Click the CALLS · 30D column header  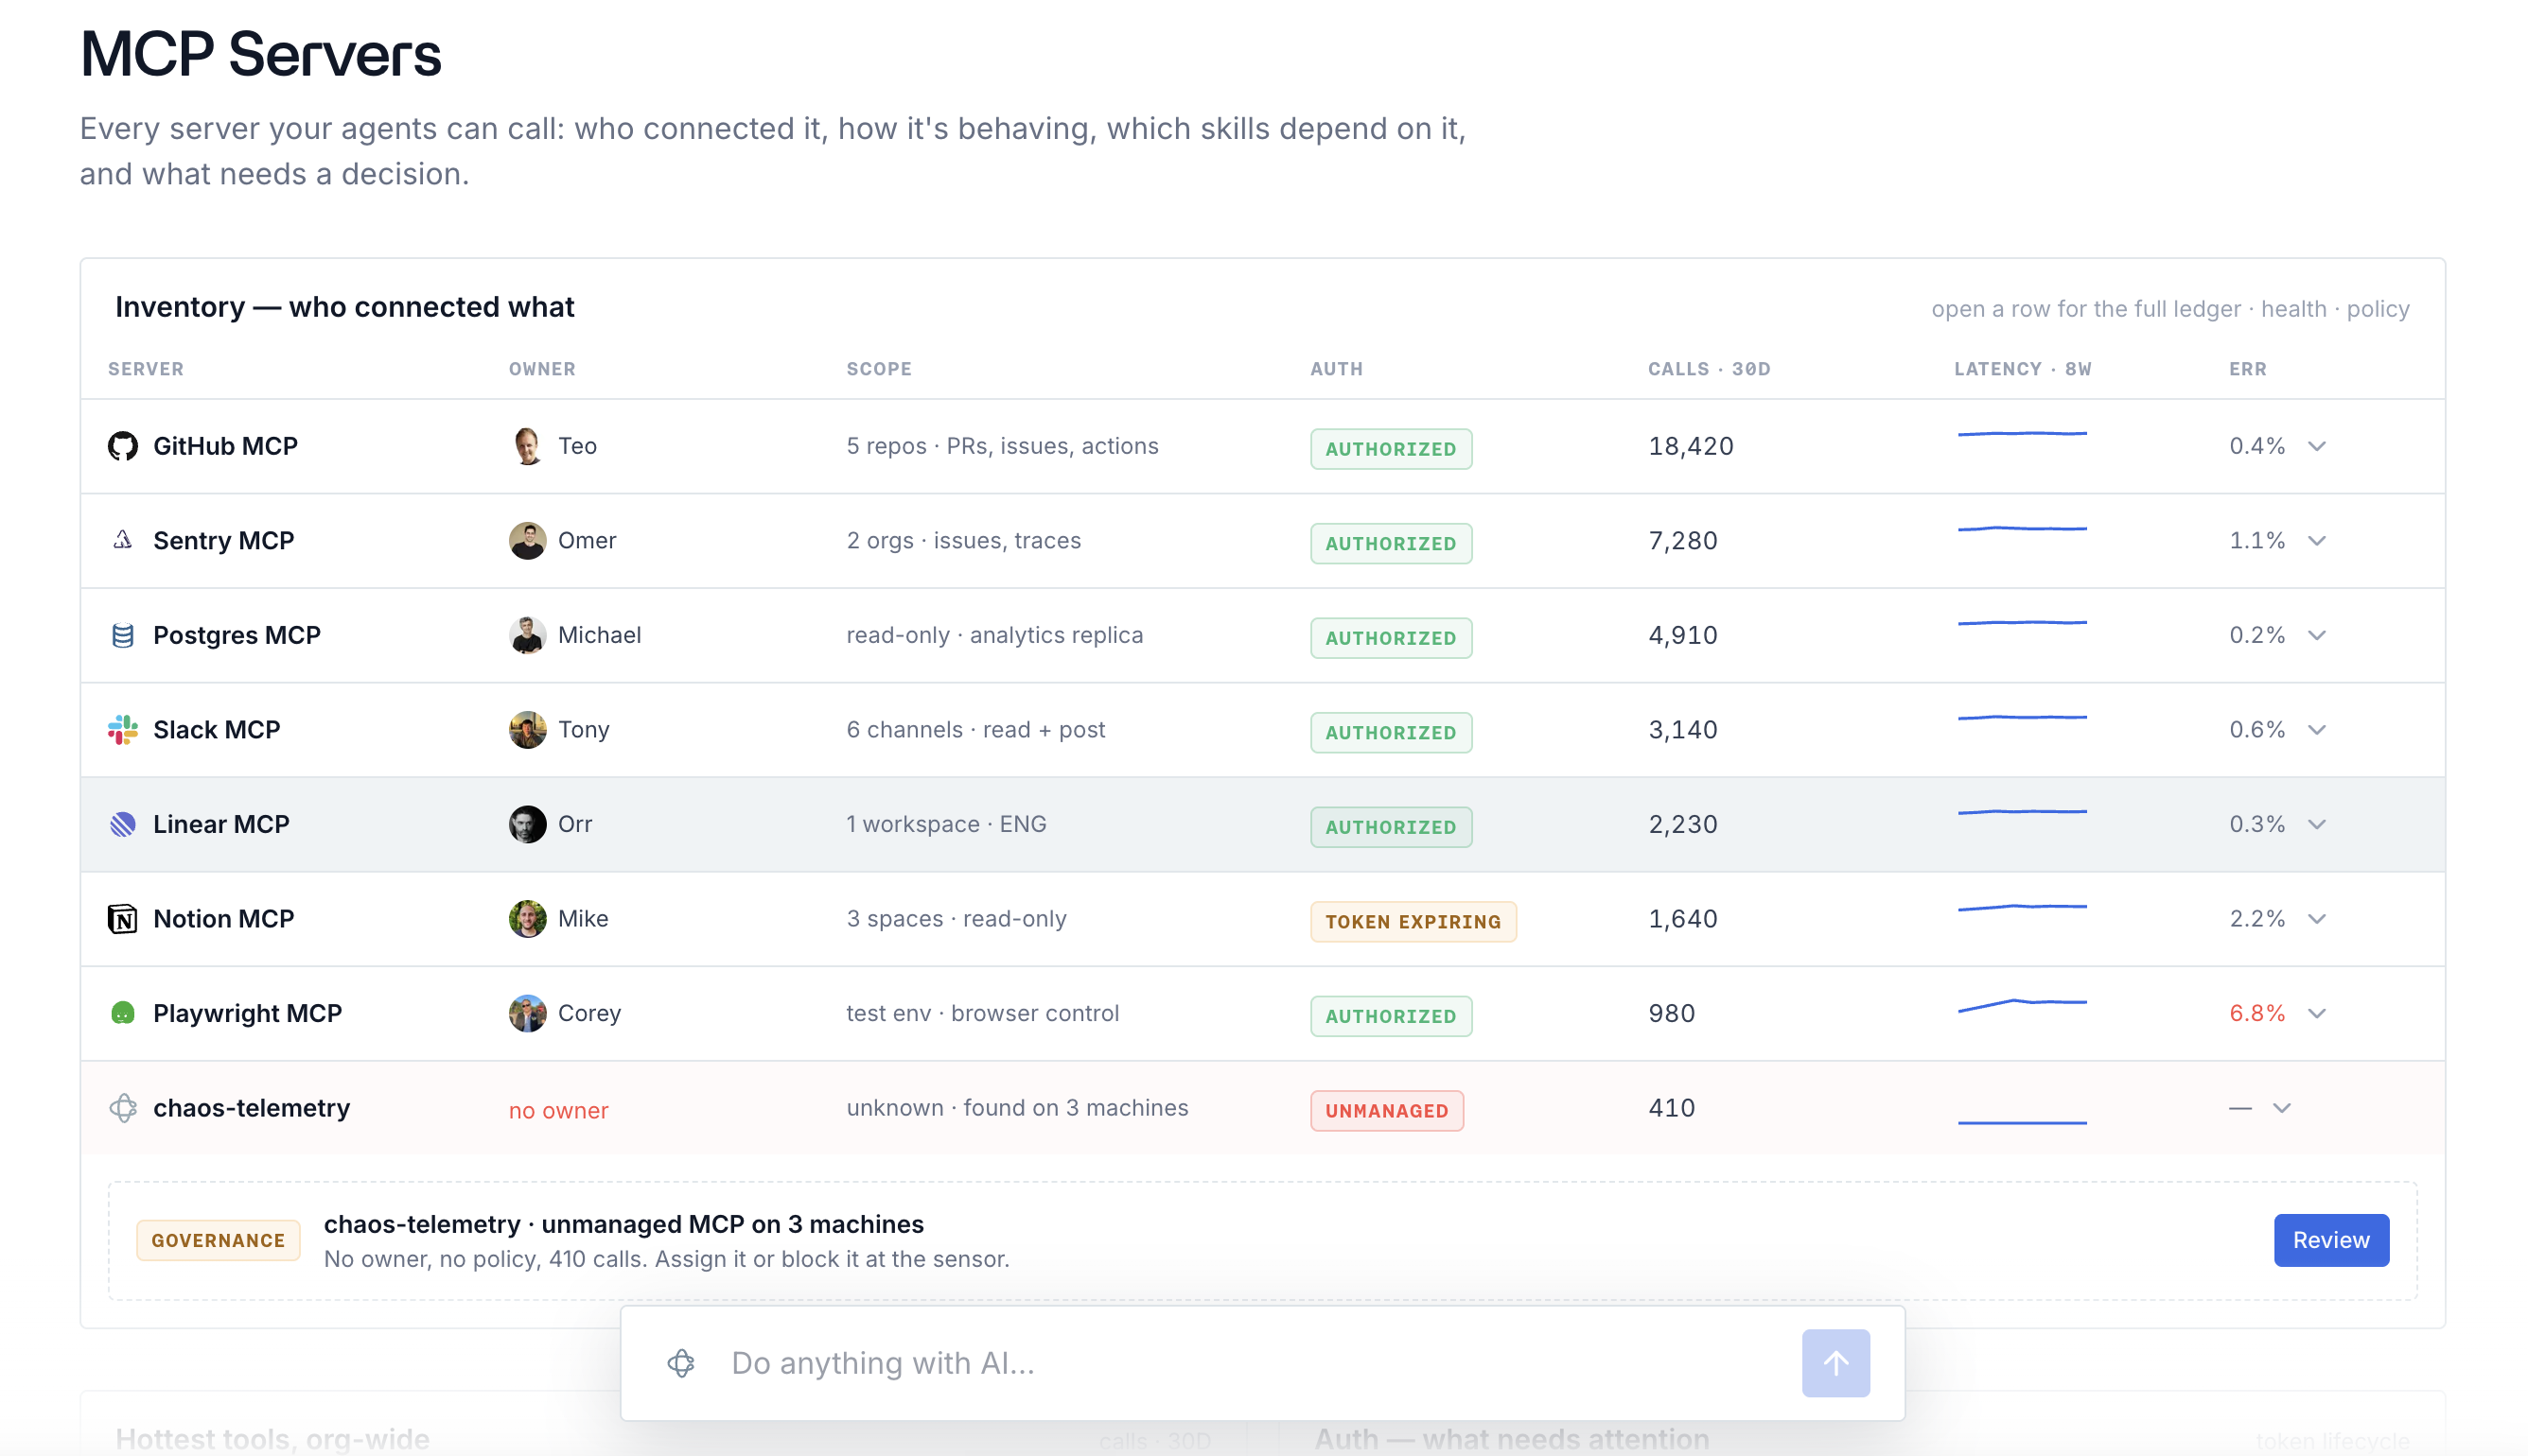point(1709,369)
